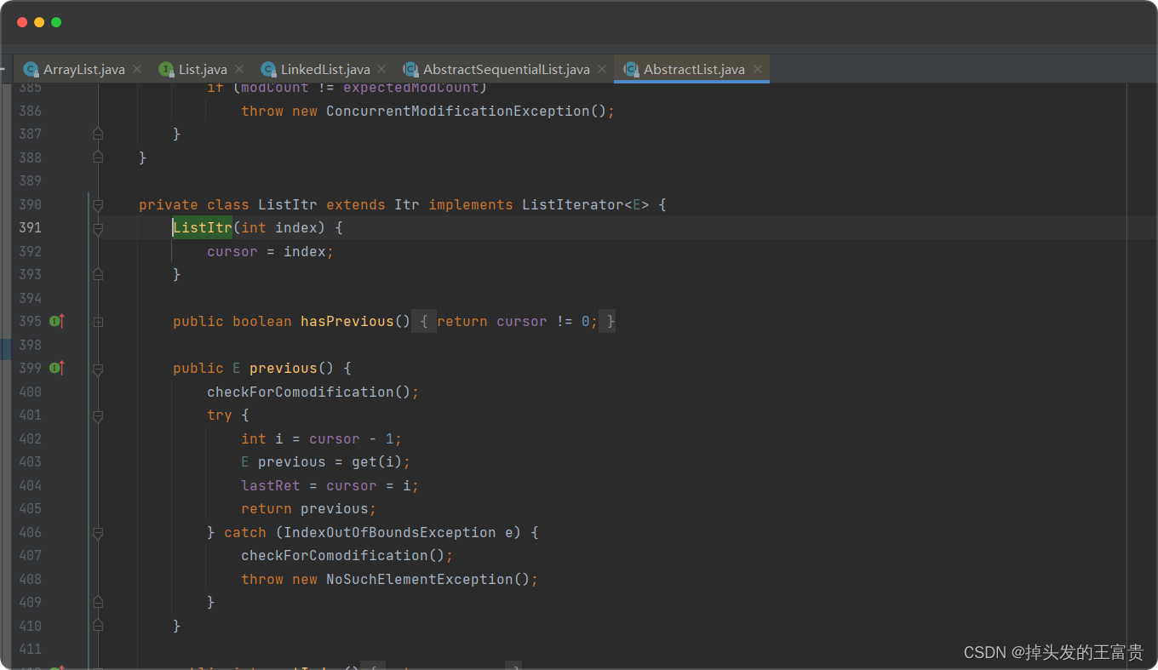This screenshot has height=670, width=1158.
Task: Click line number 386 in the gutter
Action: click(x=30, y=111)
